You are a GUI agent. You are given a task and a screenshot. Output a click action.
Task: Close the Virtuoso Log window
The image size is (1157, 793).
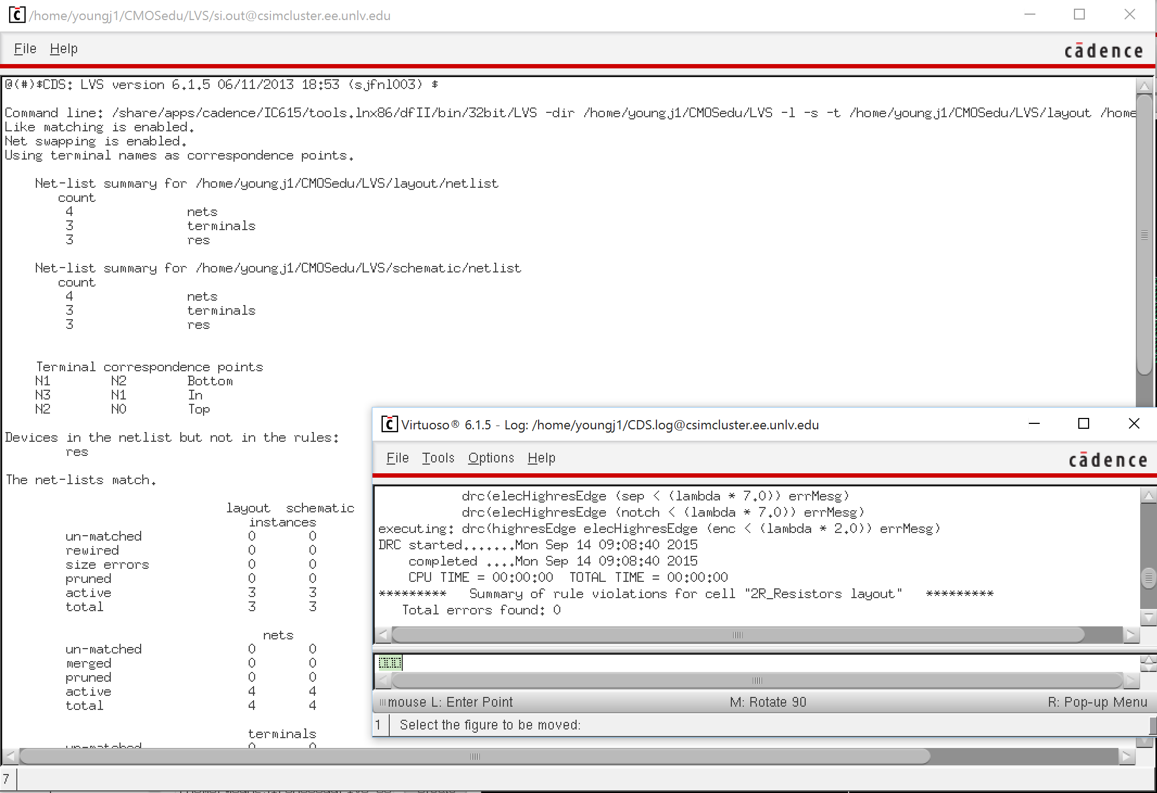click(1134, 424)
